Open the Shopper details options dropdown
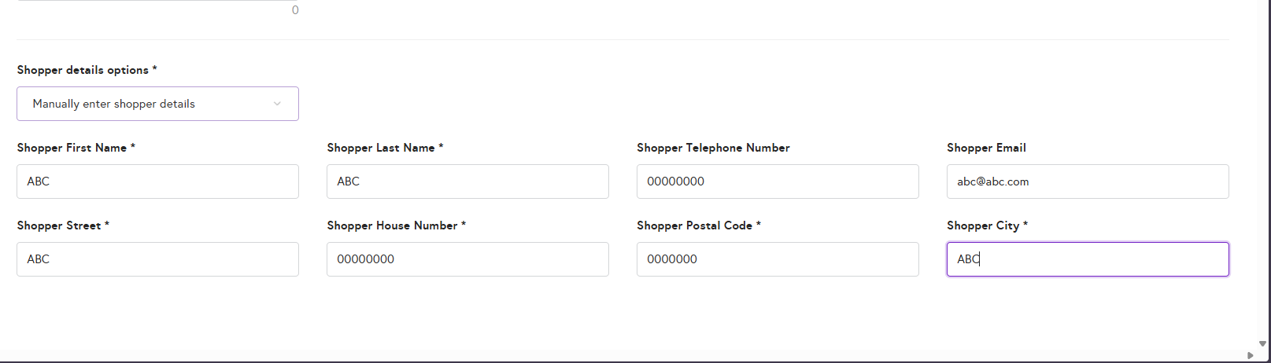 [x=157, y=104]
